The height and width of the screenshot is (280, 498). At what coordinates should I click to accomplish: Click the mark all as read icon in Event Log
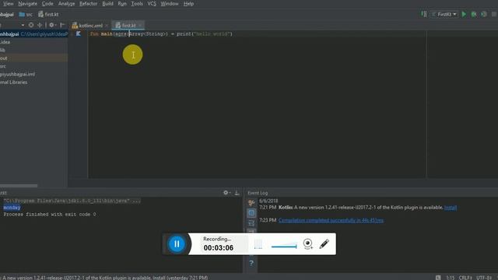tap(251, 203)
